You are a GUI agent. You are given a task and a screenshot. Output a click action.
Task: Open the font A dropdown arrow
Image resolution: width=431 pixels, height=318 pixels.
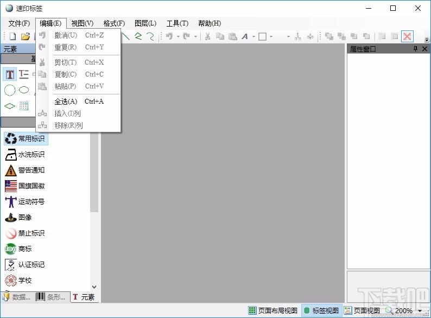253,36
